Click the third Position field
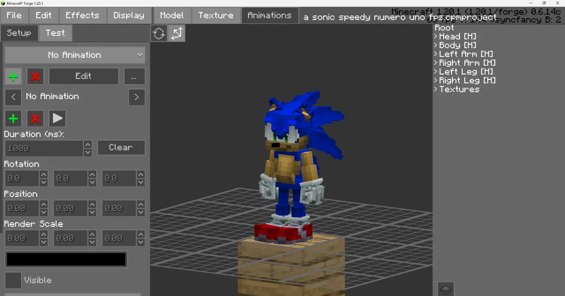The image size is (565, 296). click(119, 209)
